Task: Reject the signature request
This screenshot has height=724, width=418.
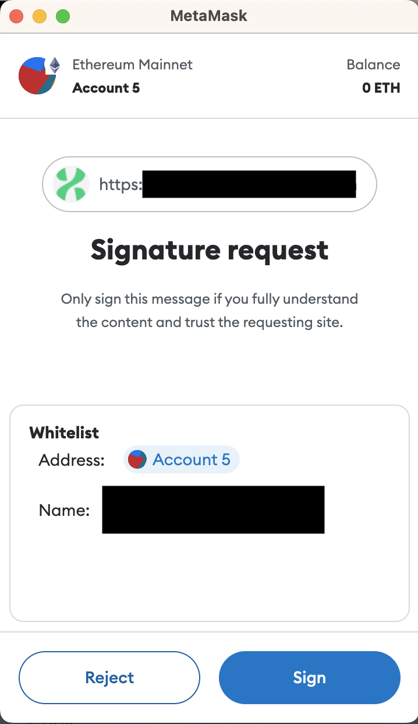Action: (109, 677)
